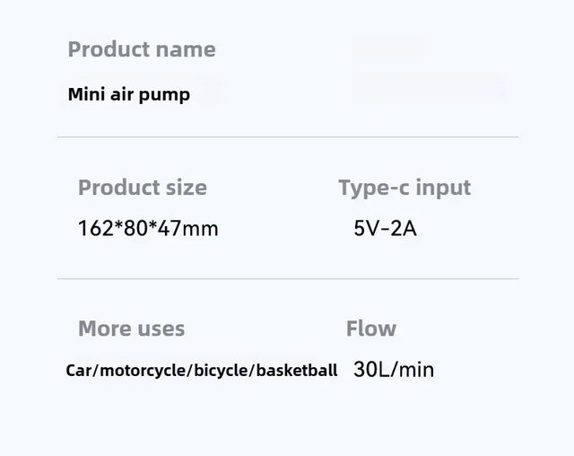Click the word "Mini" in the product name
The width and height of the screenshot is (574, 456).
click(85, 94)
